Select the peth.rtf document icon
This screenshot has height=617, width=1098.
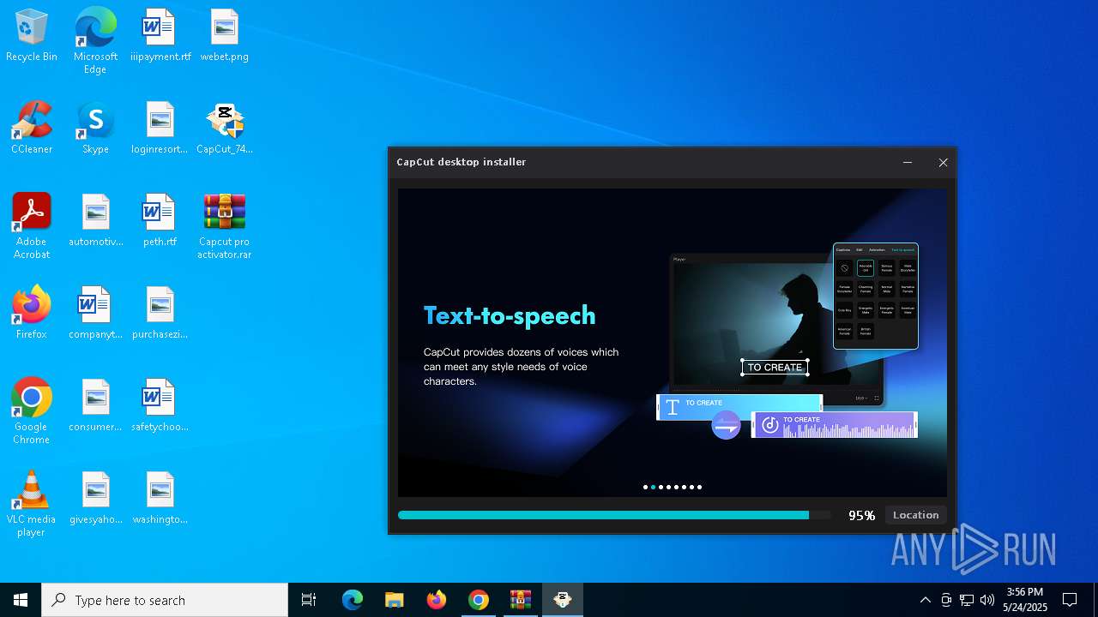click(160, 221)
